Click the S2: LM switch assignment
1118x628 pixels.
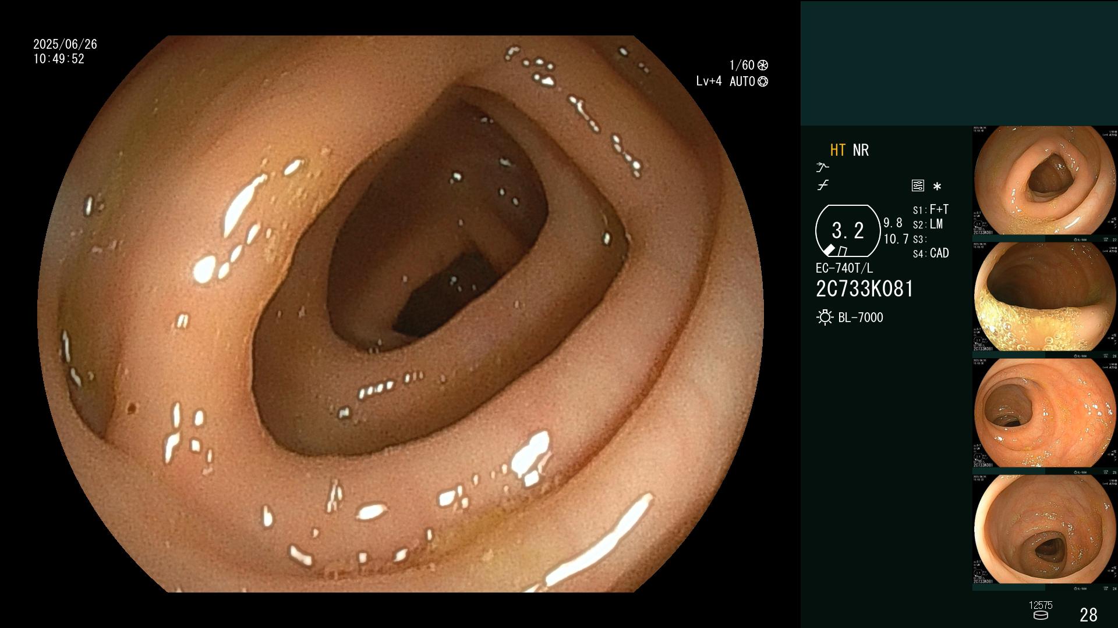click(928, 224)
